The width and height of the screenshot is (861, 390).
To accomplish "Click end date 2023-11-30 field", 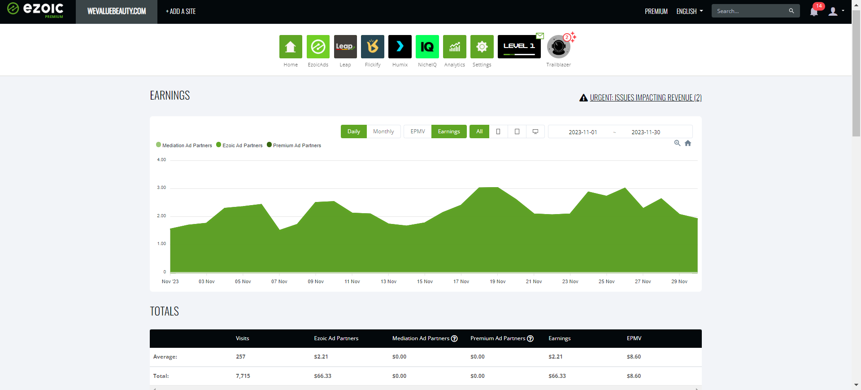I will click(x=646, y=132).
